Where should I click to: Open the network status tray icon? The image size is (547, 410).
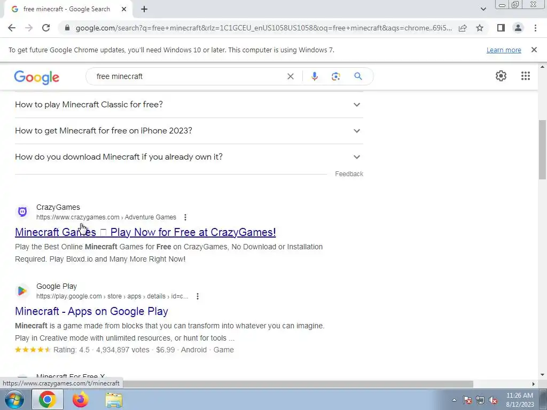[x=480, y=400]
